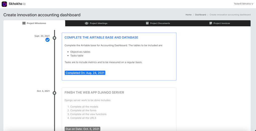
Task: Switch to the Project Meetings tab
Action: click(96, 23)
